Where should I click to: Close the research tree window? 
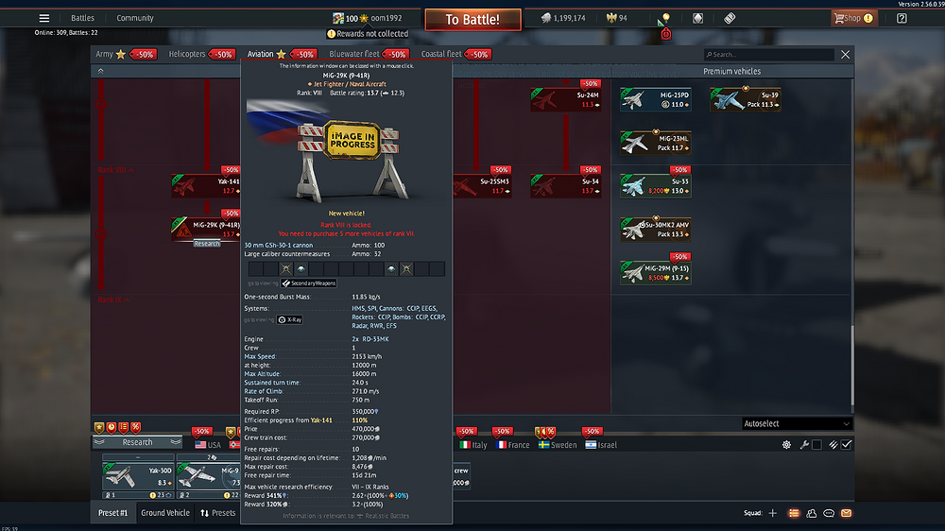[x=845, y=54]
